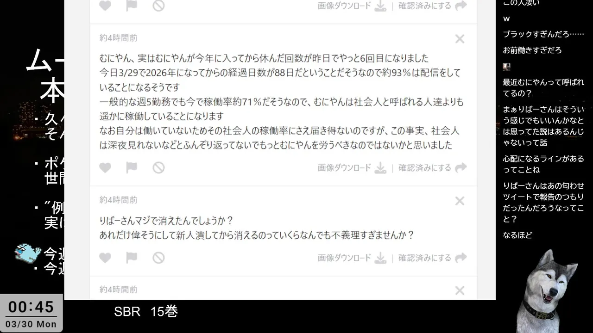Image resolution: width=593 pixels, height=333 pixels.
Task: Like the むにやん message with the heart icon
Action: pos(105,167)
